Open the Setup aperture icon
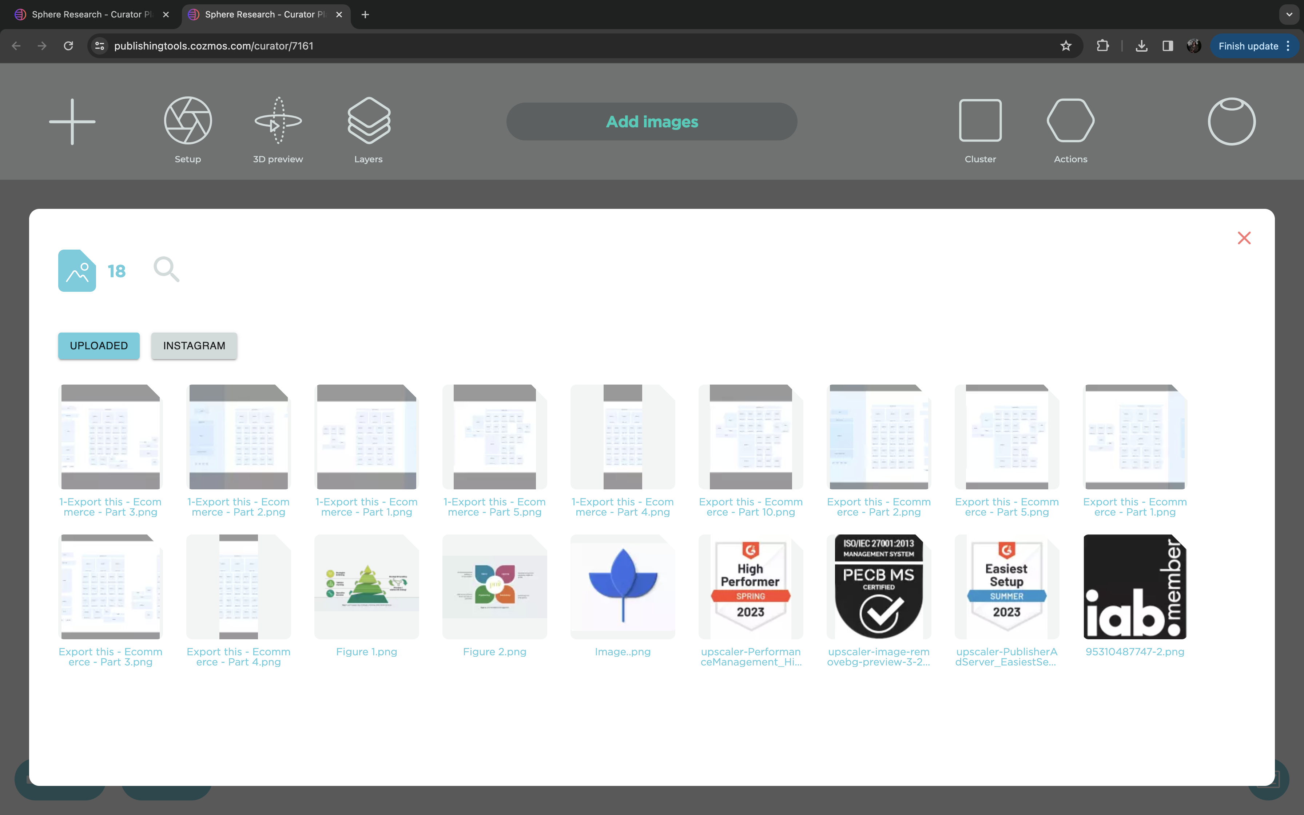 (x=187, y=121)
